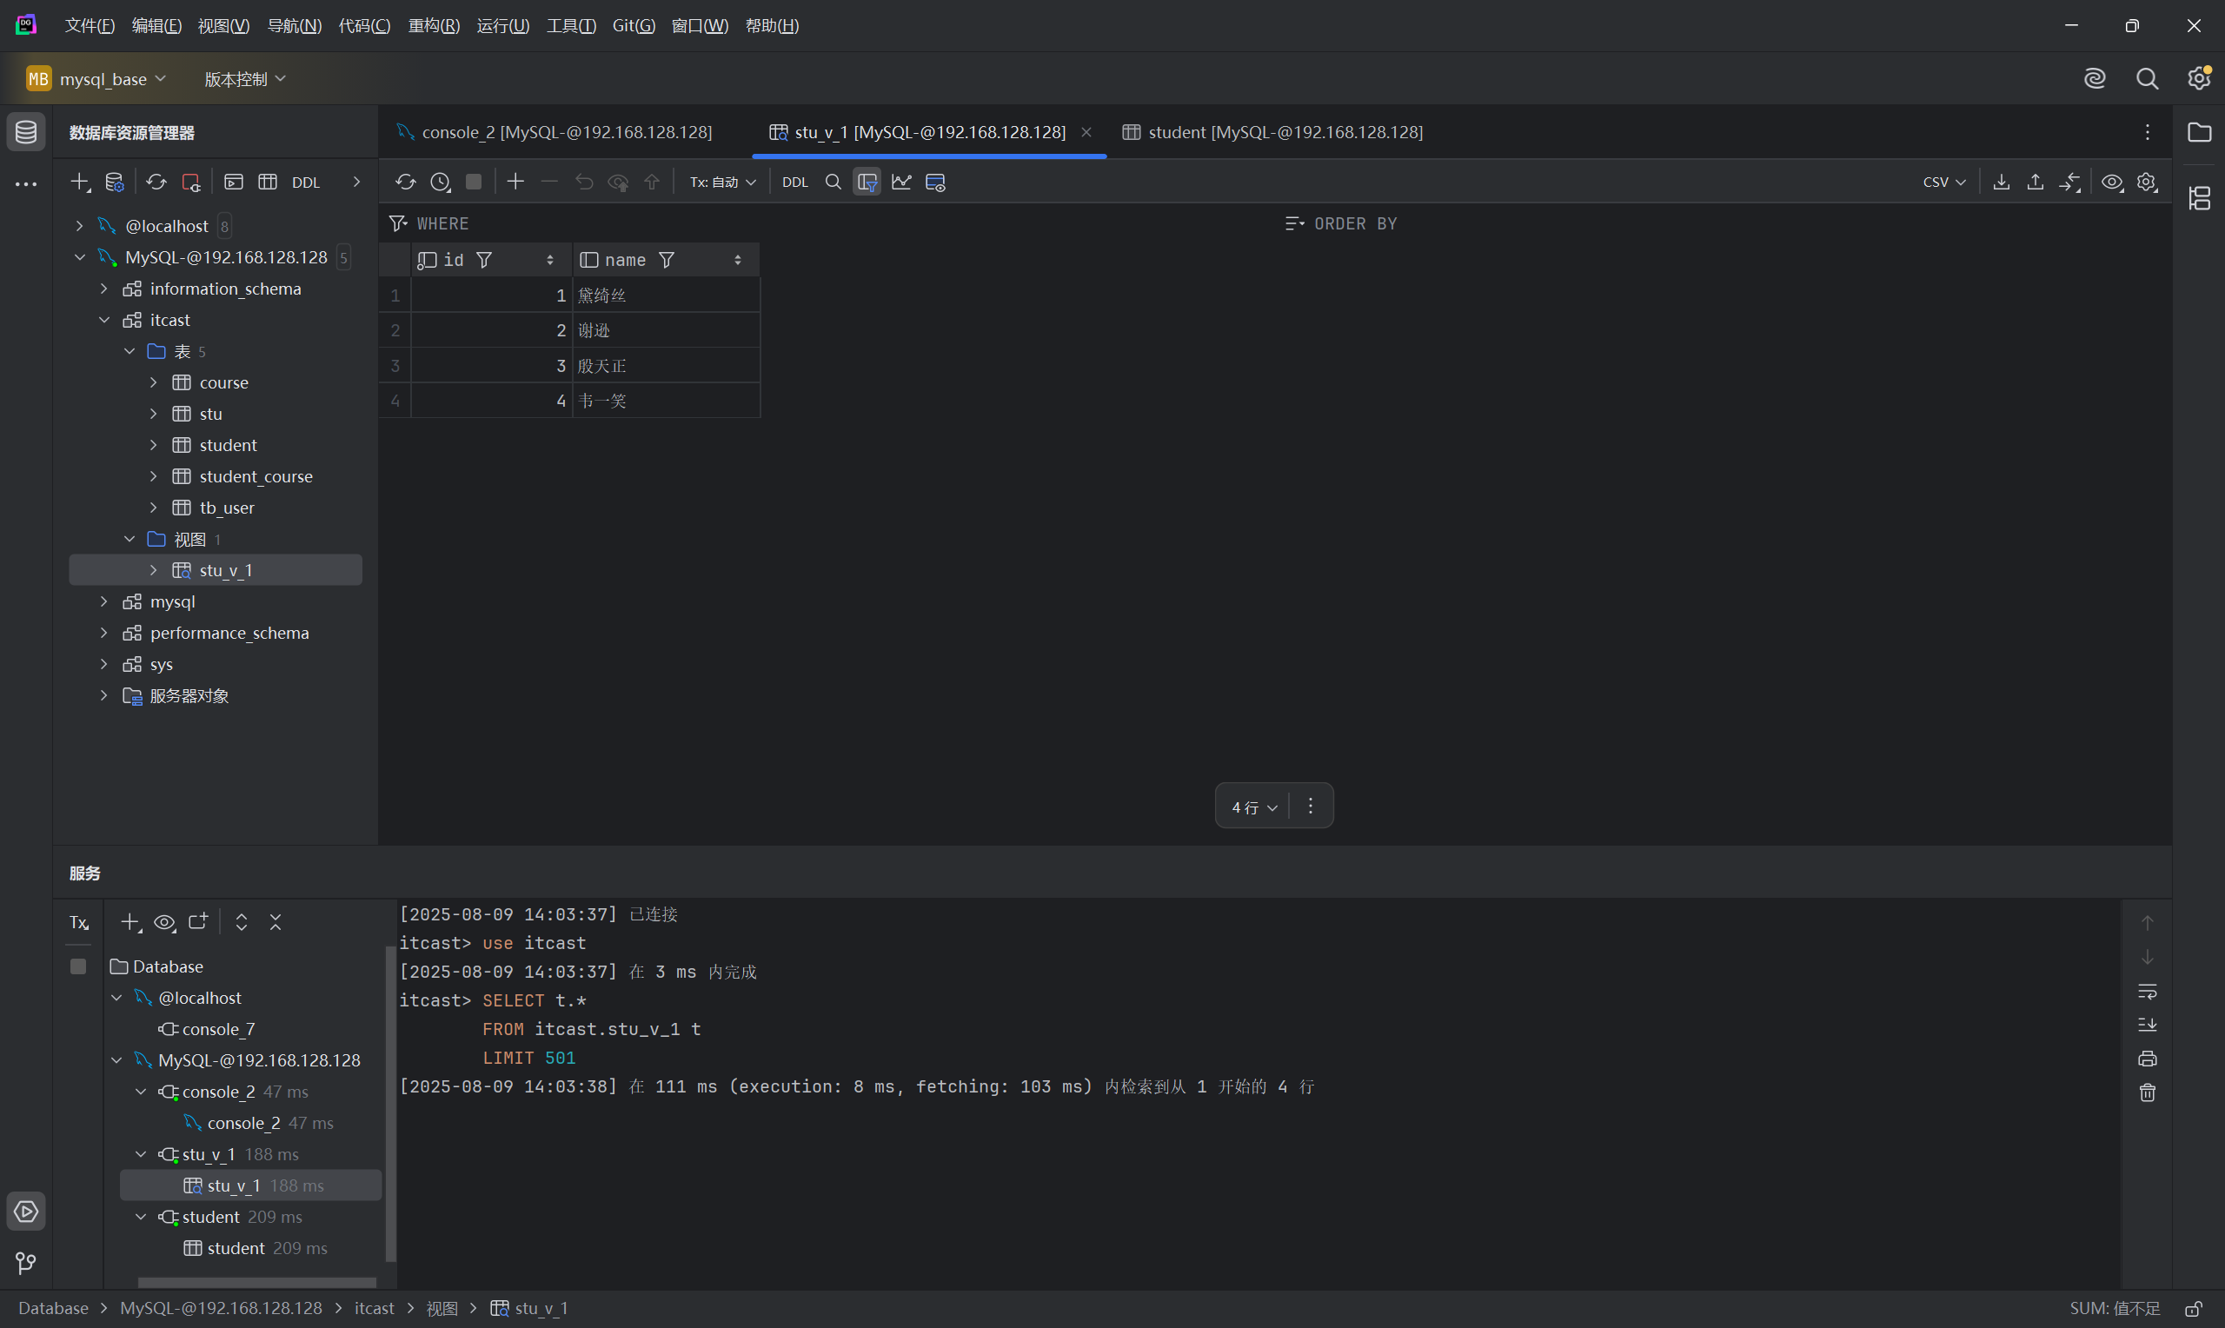
Task: Clear output with the trash icon
Action: (x=2146, y=1092)
